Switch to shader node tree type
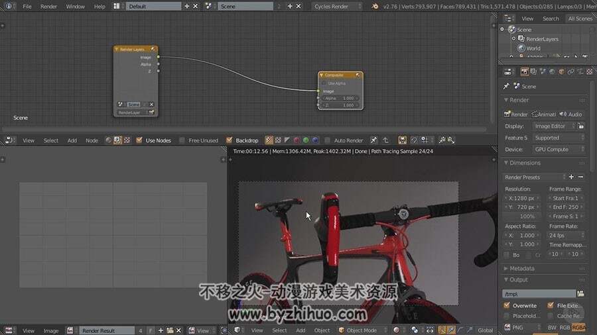 pyautogui.click(x=109, y=140)
